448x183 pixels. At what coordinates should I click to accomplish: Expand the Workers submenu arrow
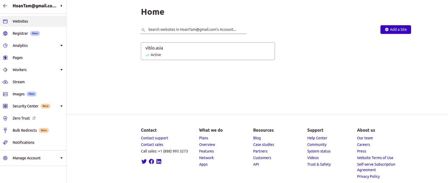point(61,70)
